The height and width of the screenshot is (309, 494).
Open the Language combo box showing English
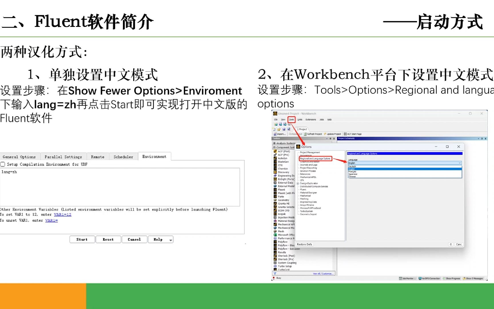click(405, 163)
